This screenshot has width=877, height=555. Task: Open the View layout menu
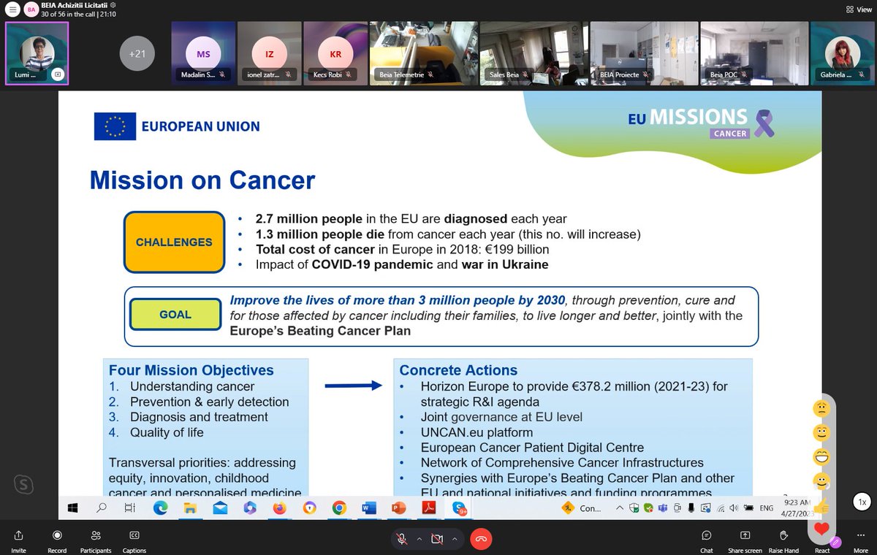click(859, 9)
